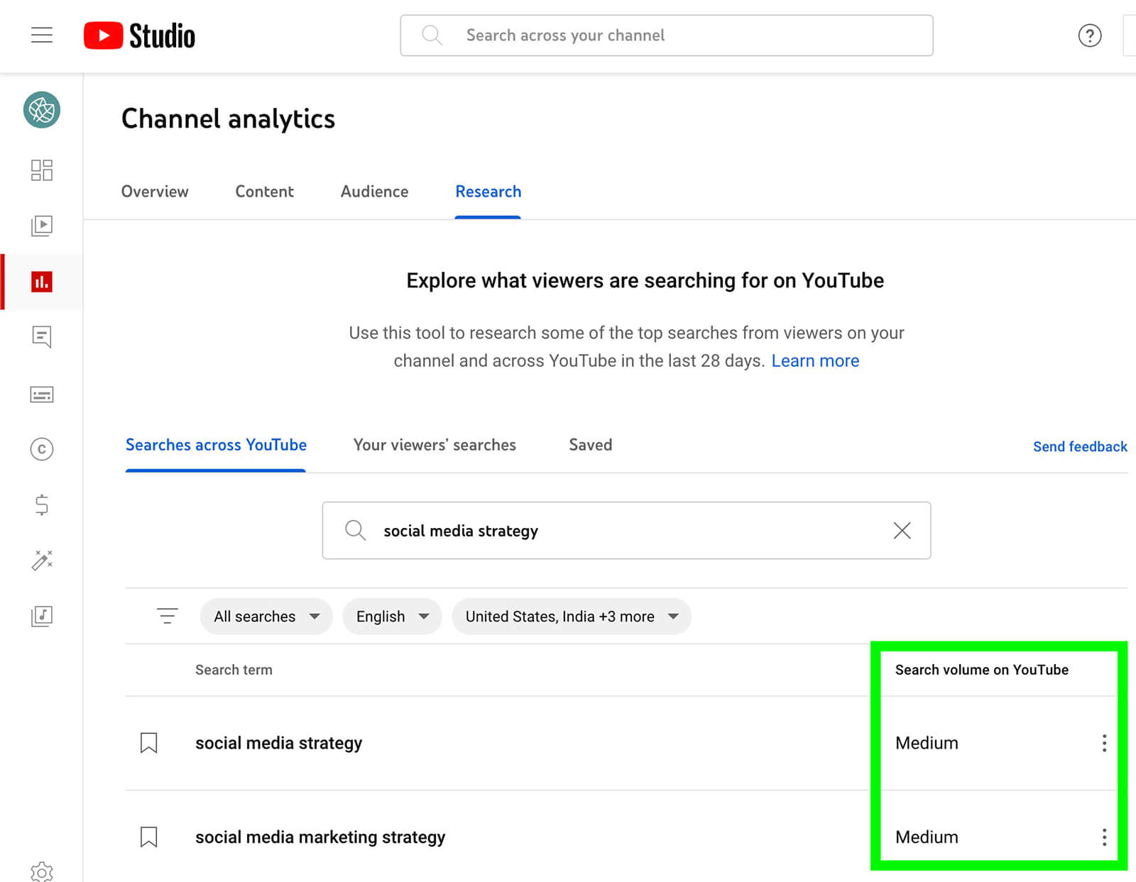Go to Dashboard sidebar icon
The width and height of the screenshot is (1136, 882).
42,170
